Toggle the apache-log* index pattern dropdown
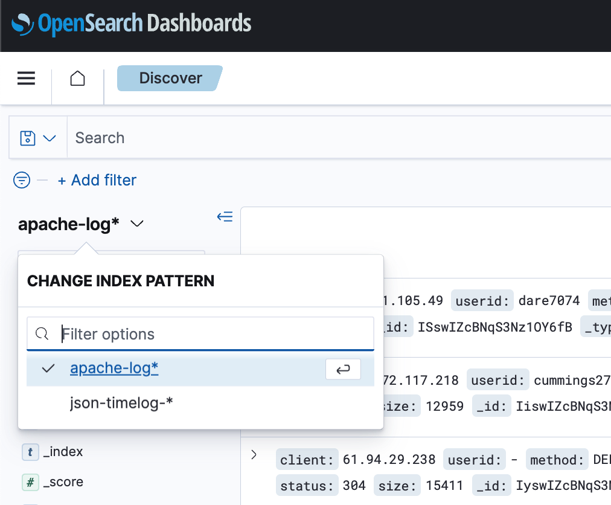The width and height of the screenshot is (611, 505). (x=81, y=224)
